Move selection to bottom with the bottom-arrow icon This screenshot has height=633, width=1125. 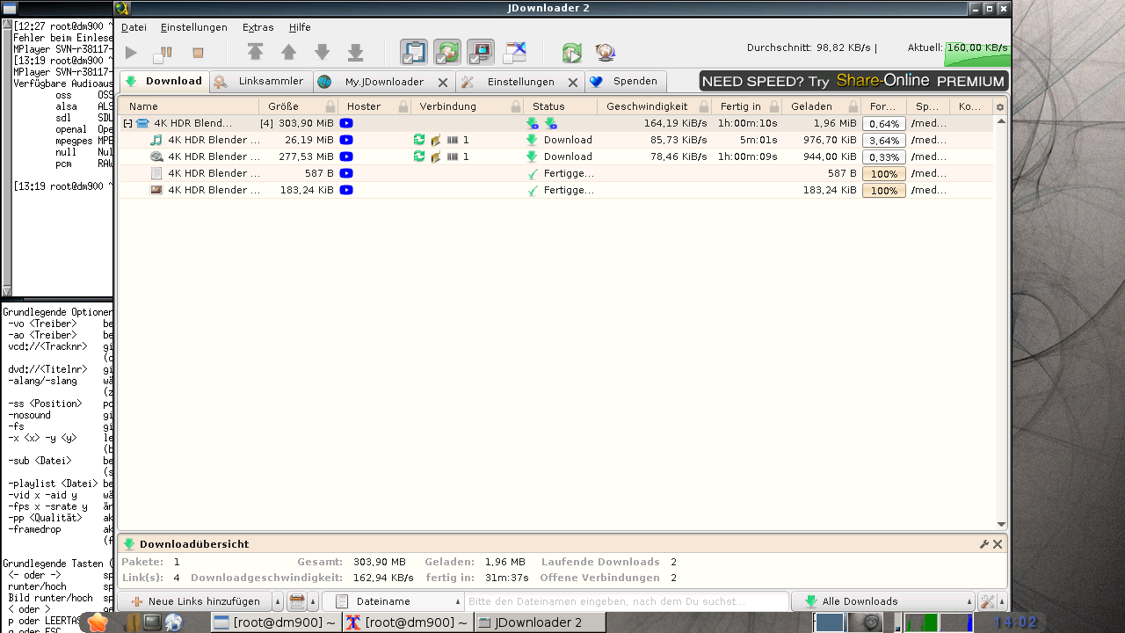(x=355, y=53)
